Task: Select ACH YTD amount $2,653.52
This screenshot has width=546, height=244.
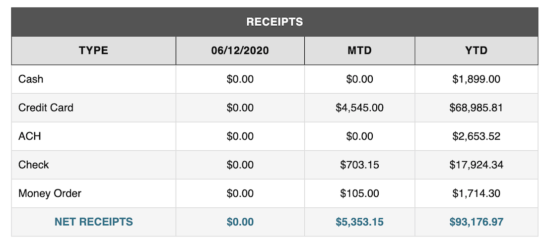Action: [x=477, y=136]
